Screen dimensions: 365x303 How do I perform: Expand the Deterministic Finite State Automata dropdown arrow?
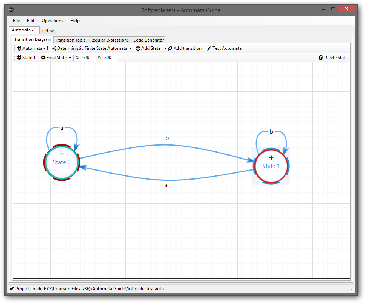pyautogui.click(x=131, y=49)
